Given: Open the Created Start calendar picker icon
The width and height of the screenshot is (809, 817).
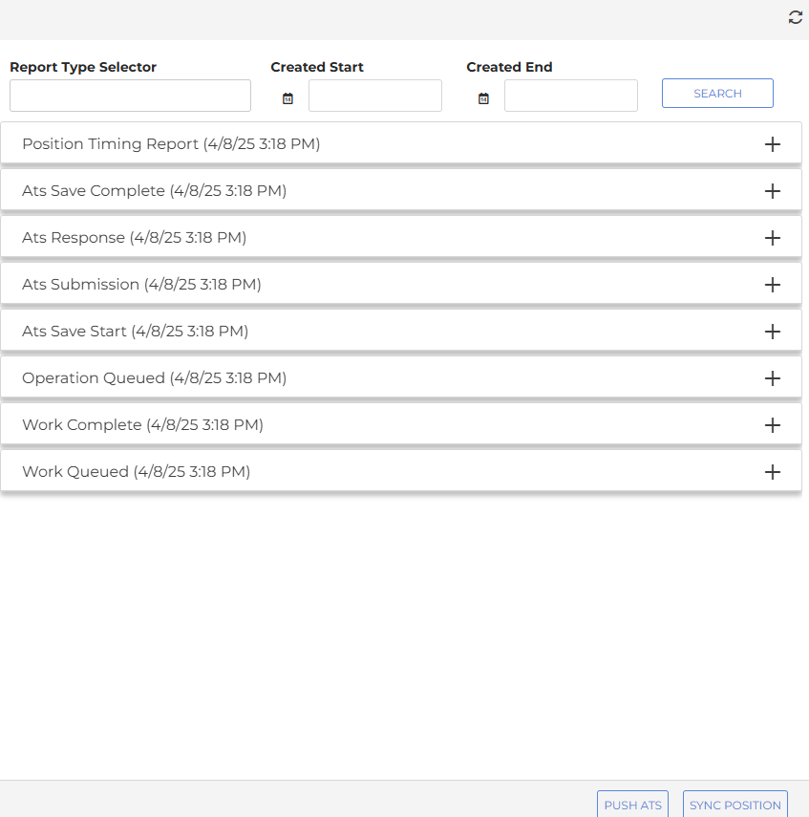Looking at the screenshot, I should (287, 98).
